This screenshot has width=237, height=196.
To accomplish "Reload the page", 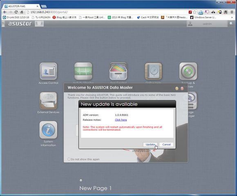I will (16, 12).
